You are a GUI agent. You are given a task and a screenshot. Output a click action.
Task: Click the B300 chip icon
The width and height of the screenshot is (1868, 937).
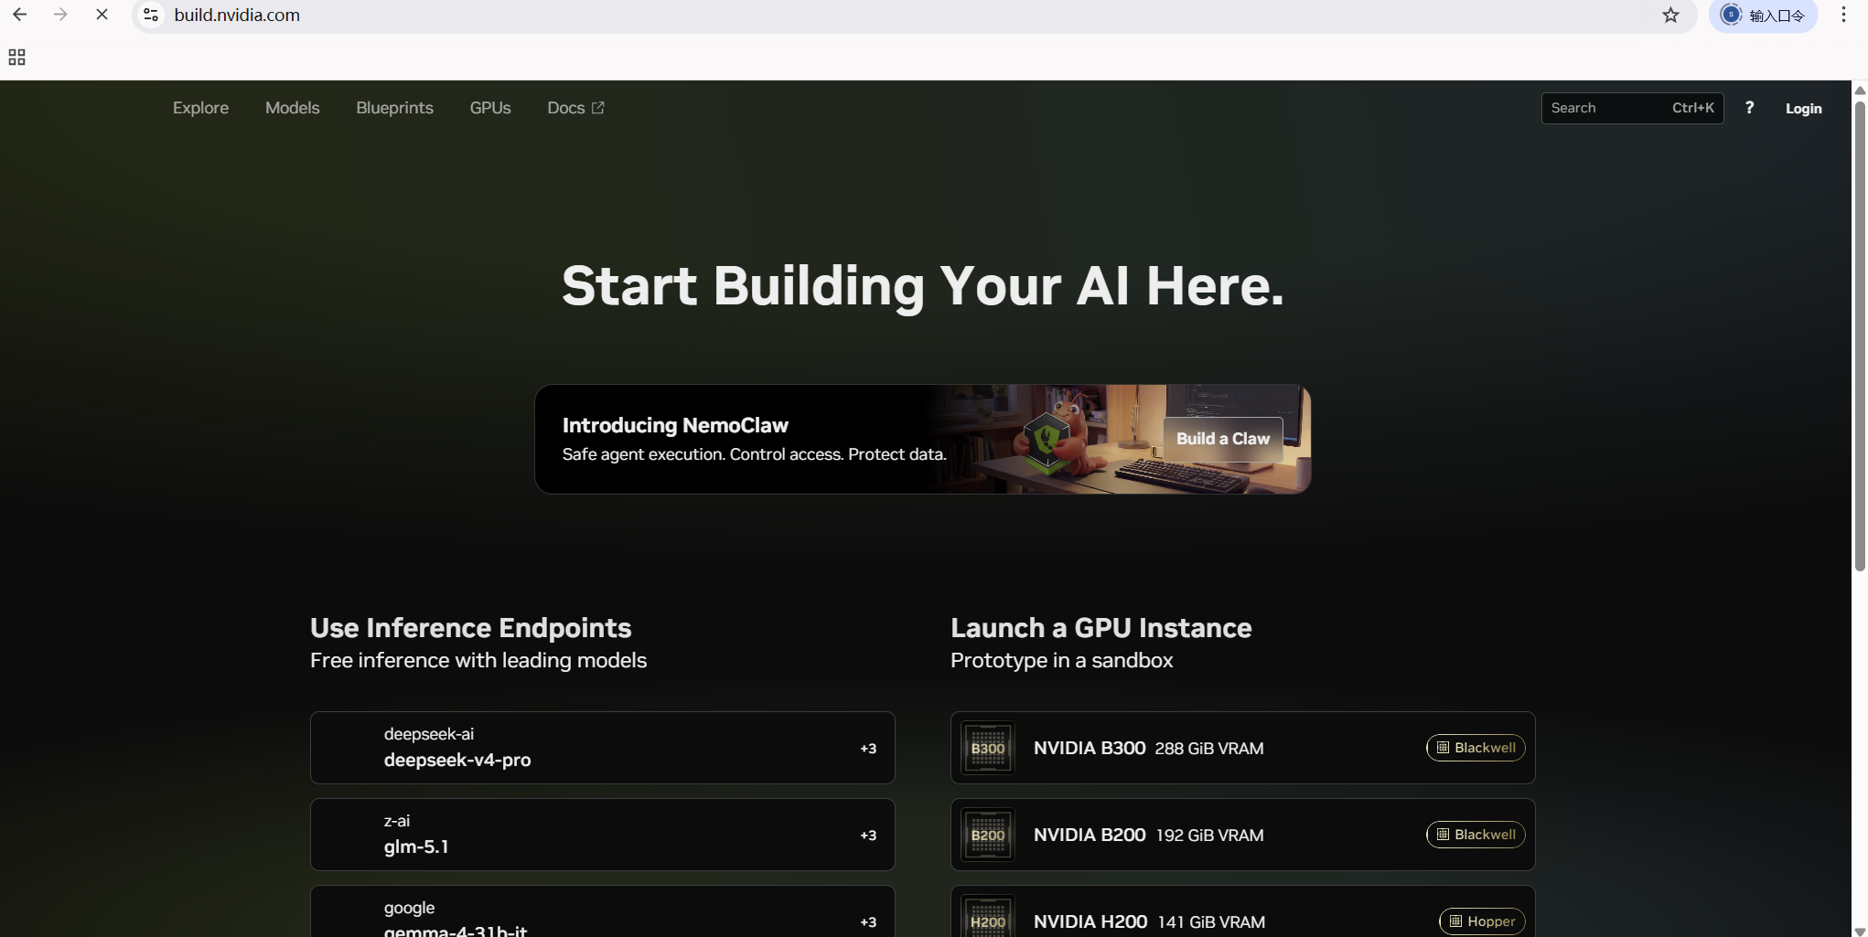coord(988,748)
